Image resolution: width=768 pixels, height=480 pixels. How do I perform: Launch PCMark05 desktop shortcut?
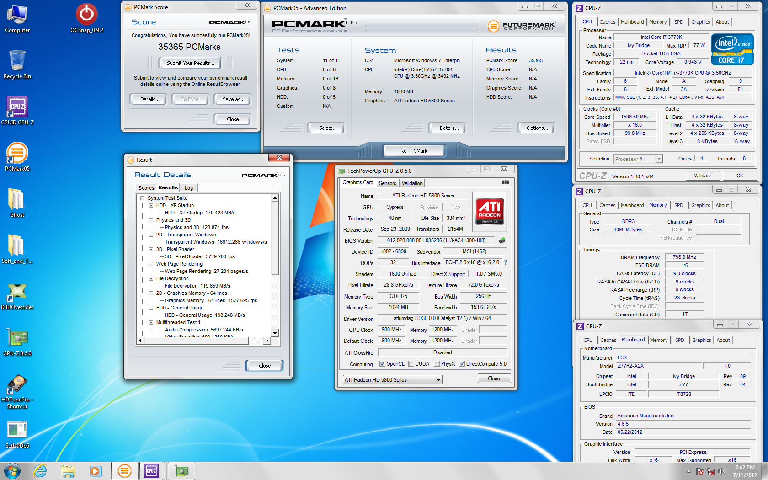[x=17, y=157]
